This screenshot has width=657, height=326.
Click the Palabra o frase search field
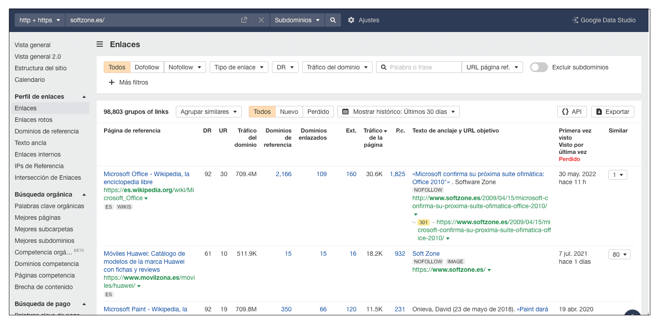[423, 67]
